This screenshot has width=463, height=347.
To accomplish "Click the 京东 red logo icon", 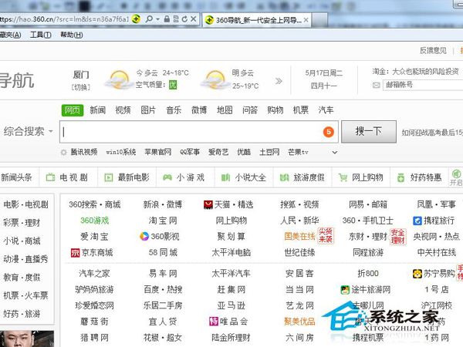I will [75, 253].
